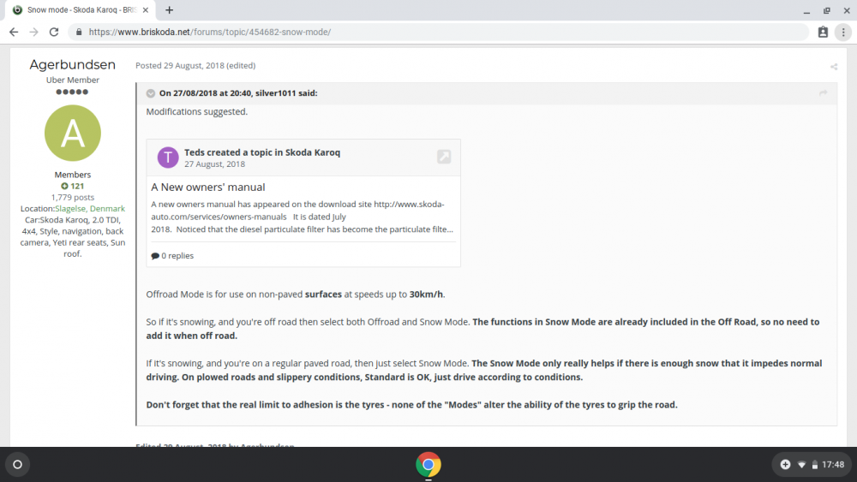Screen dimensions: 857x482
Task: Close the Snow mode tab
Action: (x=146, y=9)
